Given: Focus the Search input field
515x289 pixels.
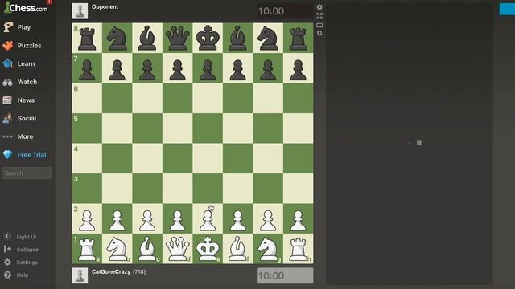Looking at the screenshot, I should point(27,173).
